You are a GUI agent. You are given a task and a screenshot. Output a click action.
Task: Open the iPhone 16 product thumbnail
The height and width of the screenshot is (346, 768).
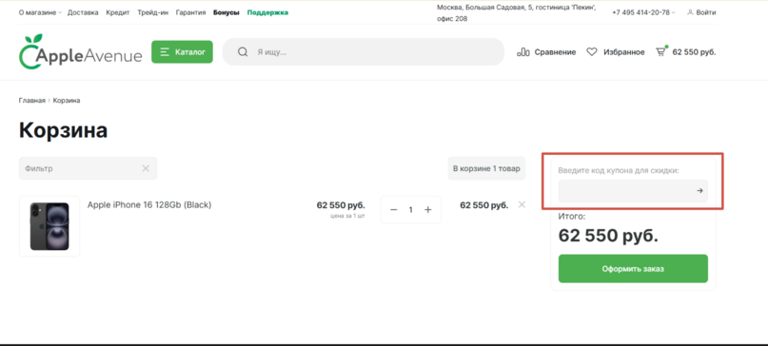tap(49, 226)
